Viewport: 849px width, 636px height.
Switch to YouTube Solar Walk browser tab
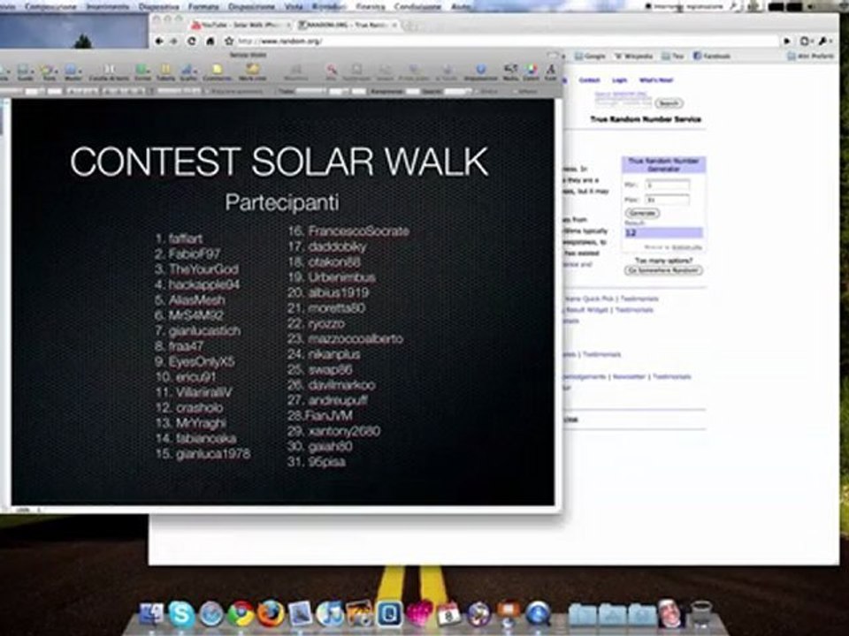[x=241, y=26]
